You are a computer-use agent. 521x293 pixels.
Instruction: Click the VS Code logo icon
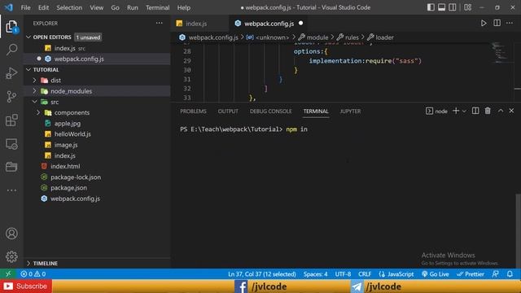click(x=9, y=7)
